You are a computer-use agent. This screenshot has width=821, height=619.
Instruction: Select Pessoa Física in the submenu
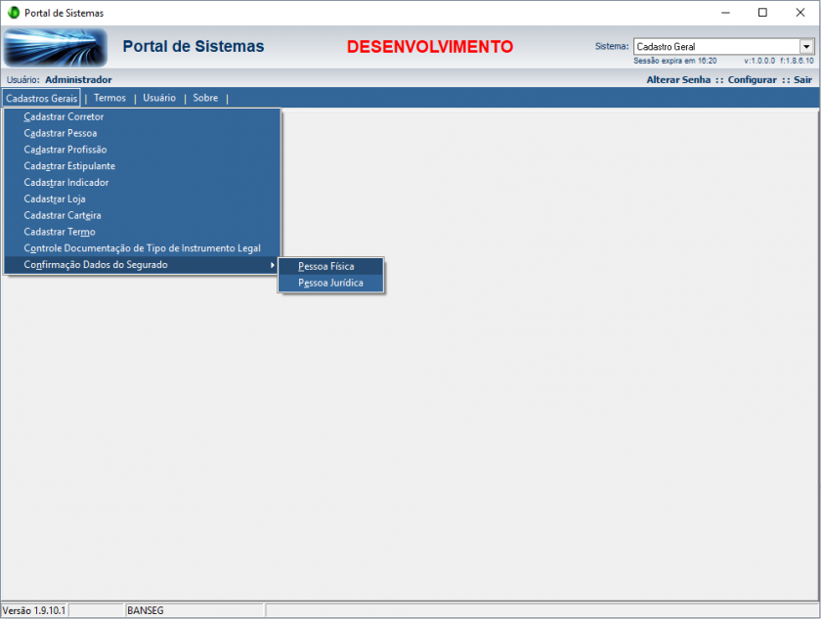tap(326, 266)
